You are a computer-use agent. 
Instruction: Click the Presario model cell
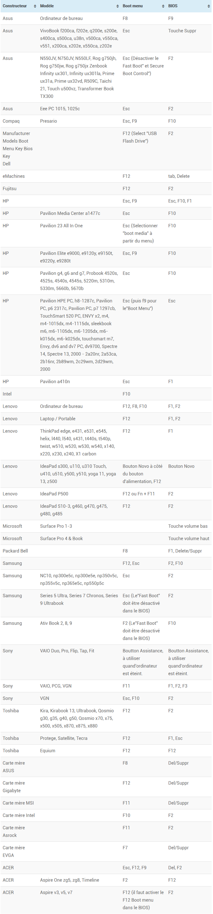[x=48, y=121]
